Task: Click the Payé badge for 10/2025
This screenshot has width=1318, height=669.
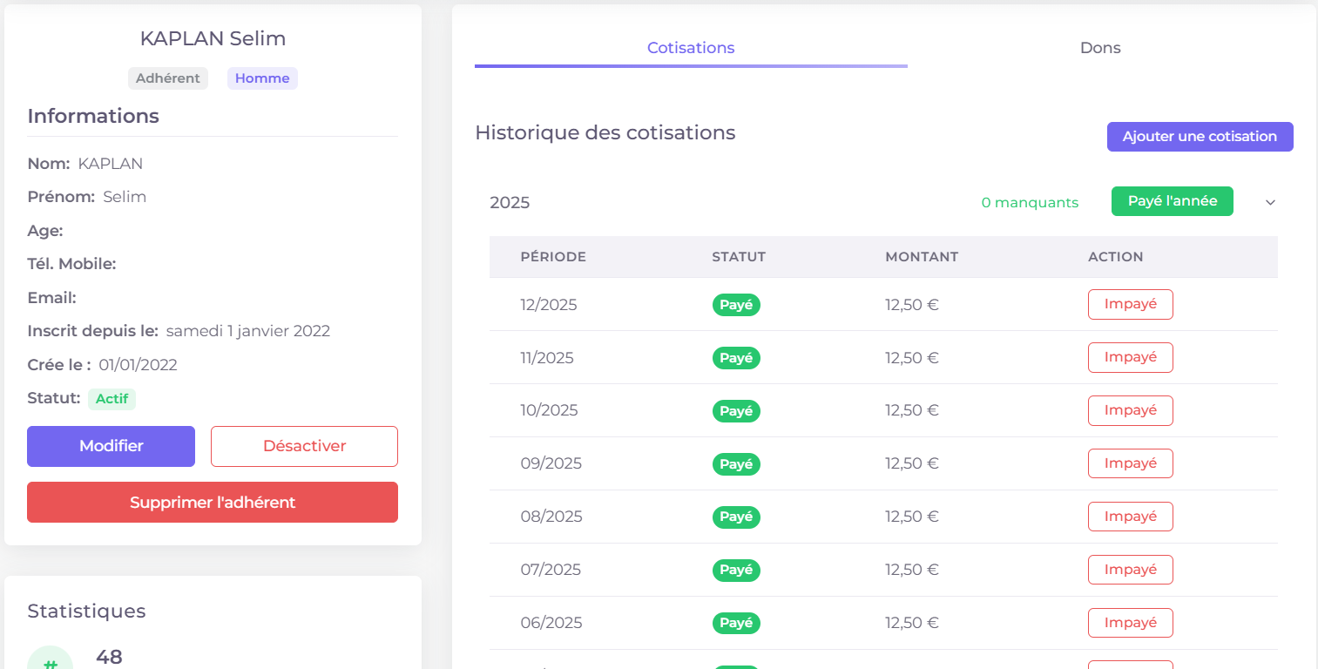Action: [736, 410]
